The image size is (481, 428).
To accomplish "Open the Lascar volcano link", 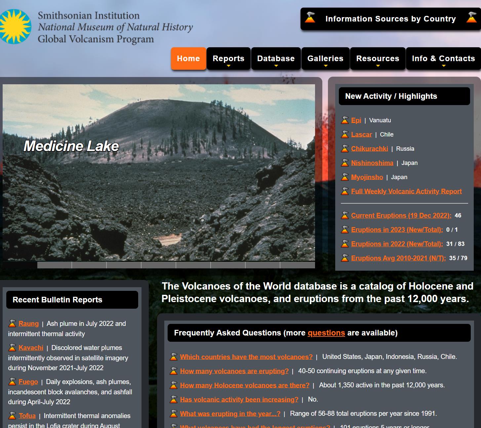I will click(x=361, y=135).
